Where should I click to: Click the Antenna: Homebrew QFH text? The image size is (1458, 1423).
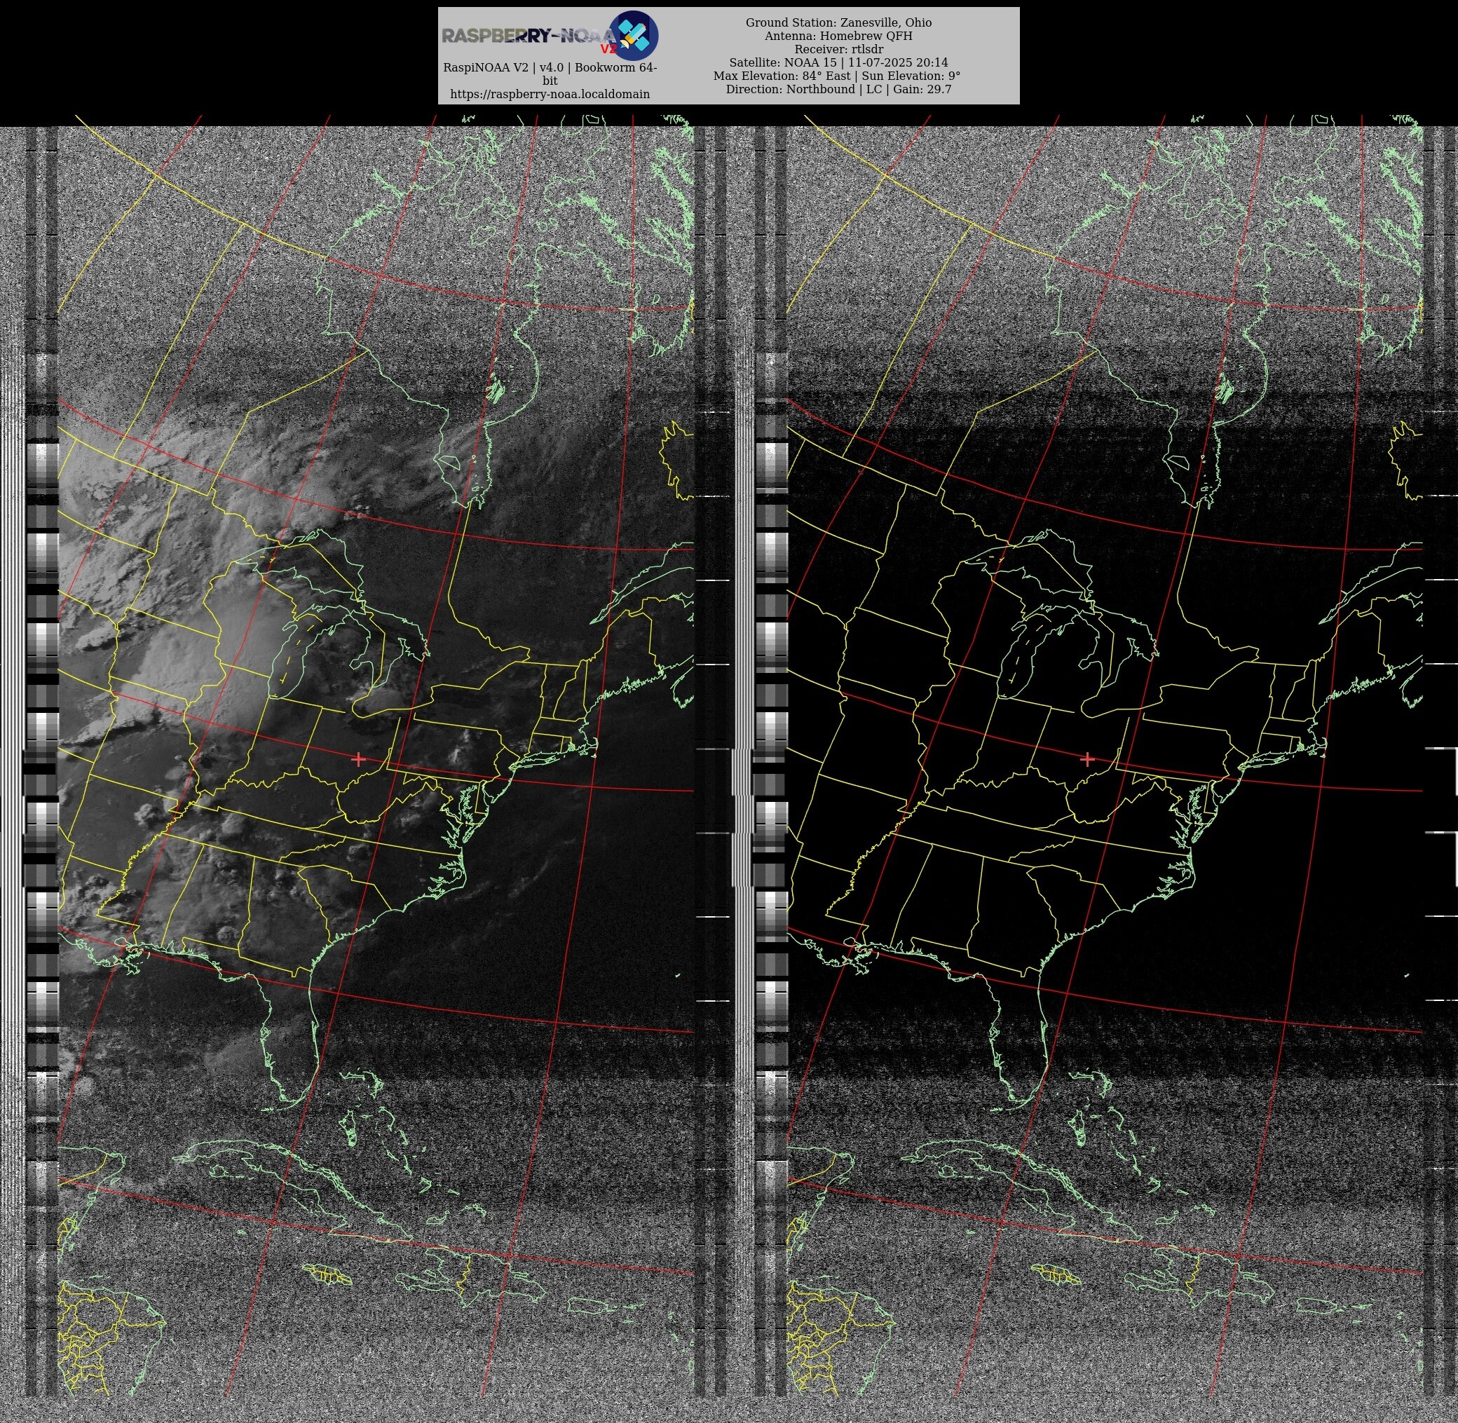tap(838, 36)
